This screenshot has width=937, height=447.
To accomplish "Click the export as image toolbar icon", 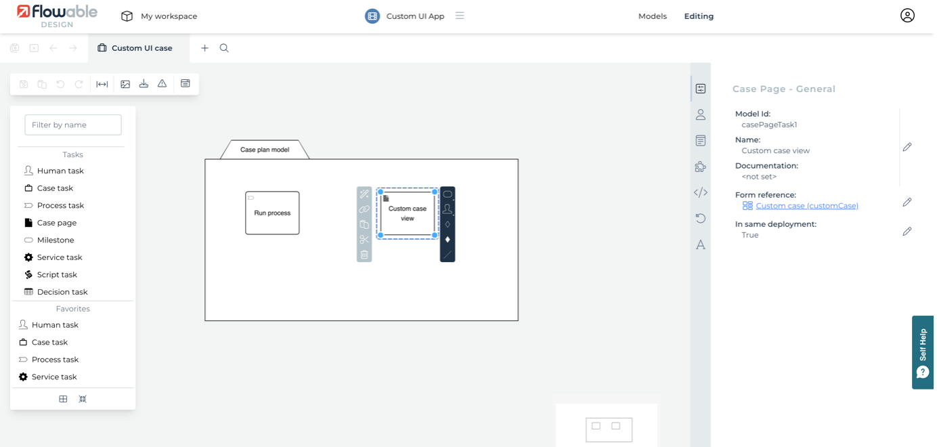I will [125, 84].
